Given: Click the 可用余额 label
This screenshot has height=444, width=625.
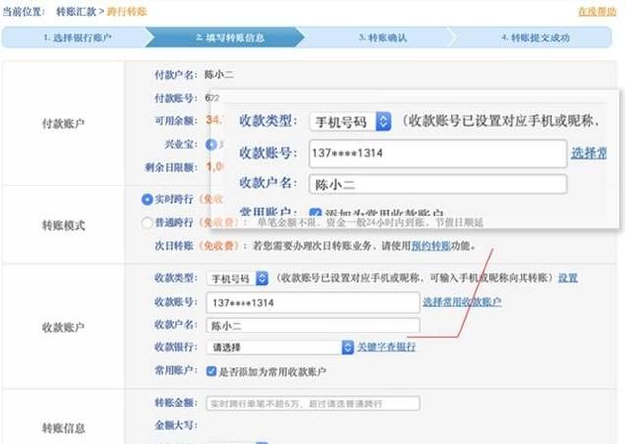Looking at the screenshot, I should [175, 121].
